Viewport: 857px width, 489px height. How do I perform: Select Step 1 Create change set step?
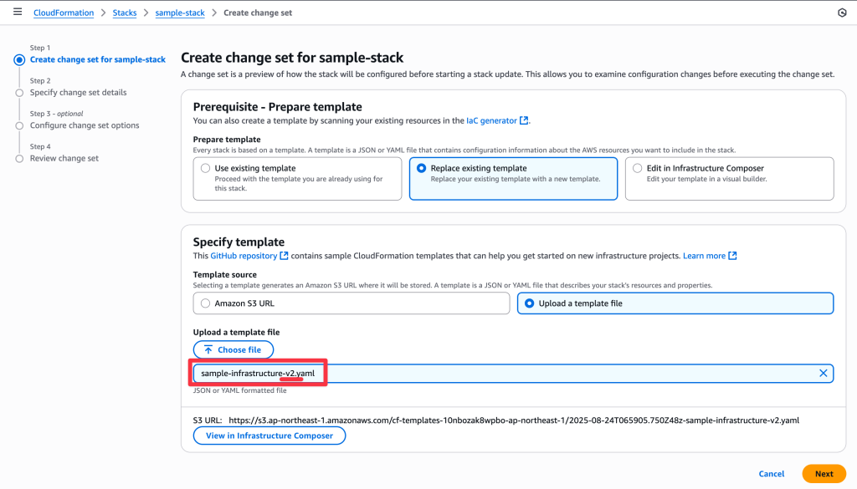97,59
